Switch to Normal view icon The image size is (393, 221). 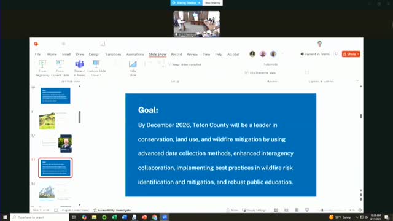coord(276,210)
